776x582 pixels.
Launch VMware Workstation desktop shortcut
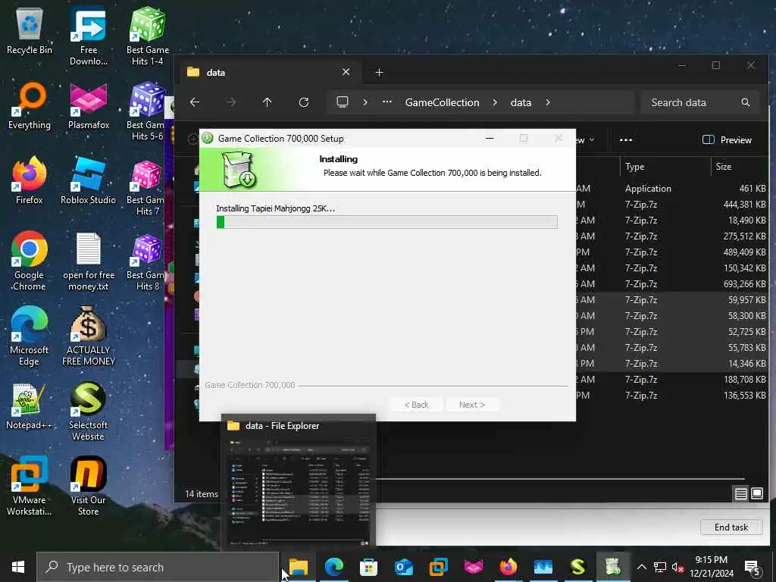(30, 486)
